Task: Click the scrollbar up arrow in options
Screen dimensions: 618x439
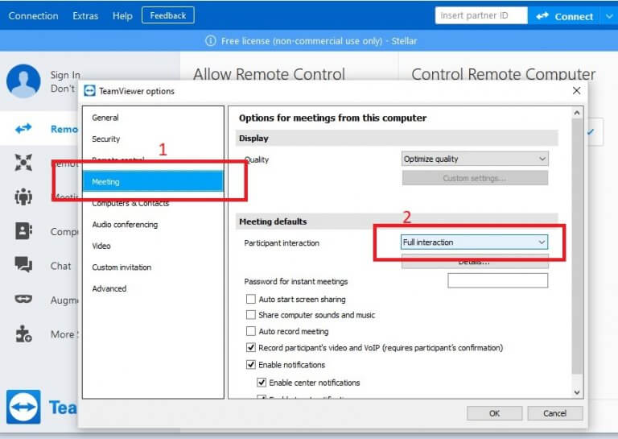Action: pyautogui.click(x=577, y=113)
